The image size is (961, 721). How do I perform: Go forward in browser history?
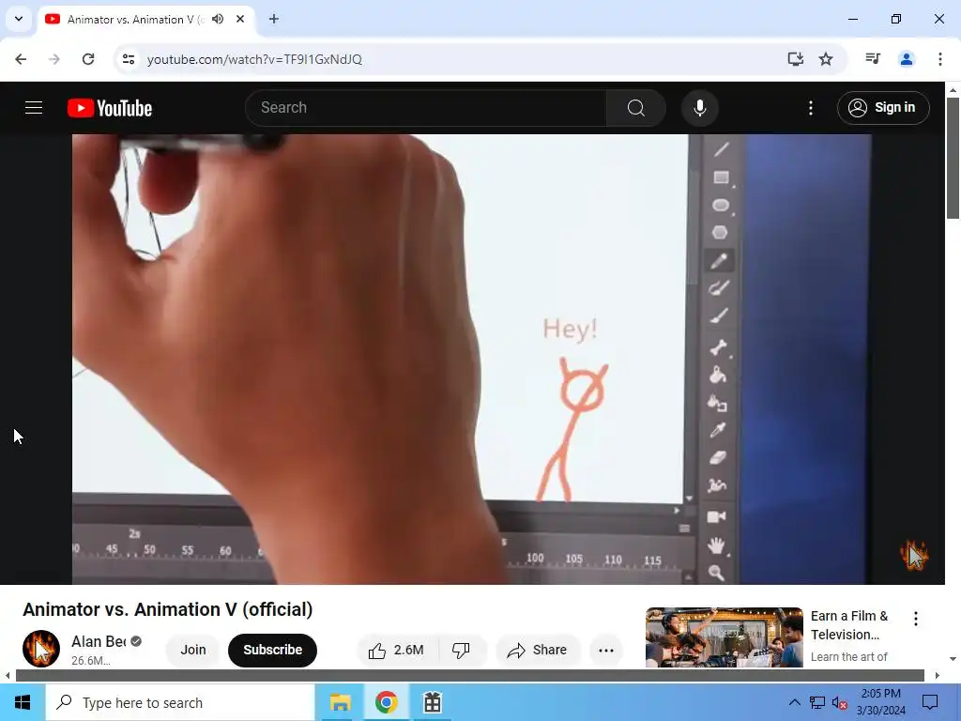54,59
